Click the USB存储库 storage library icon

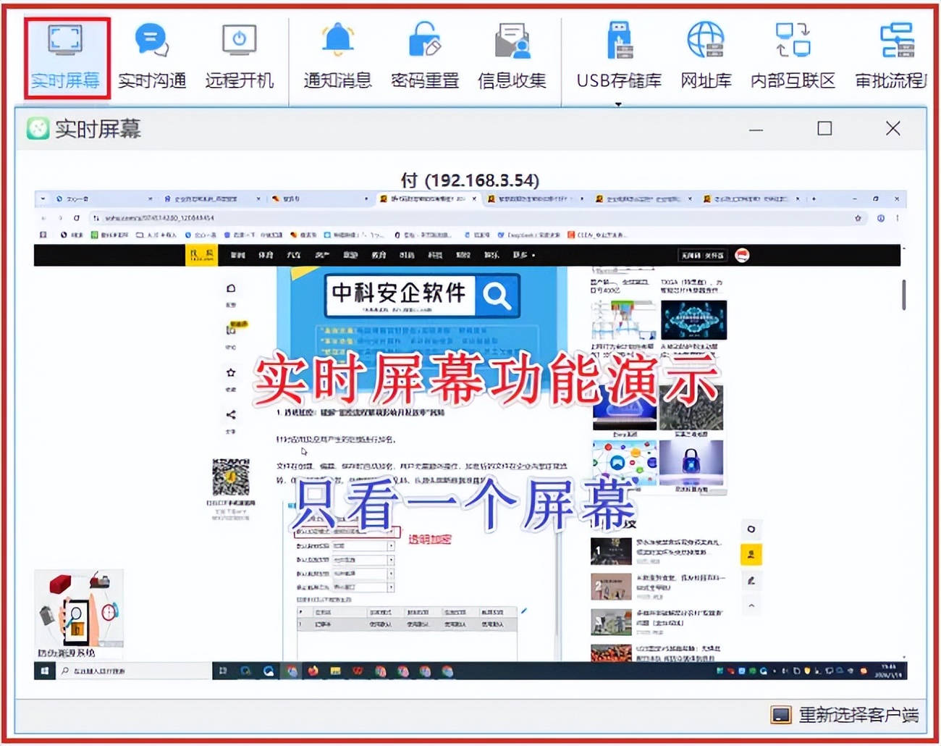tap(619, 54)
